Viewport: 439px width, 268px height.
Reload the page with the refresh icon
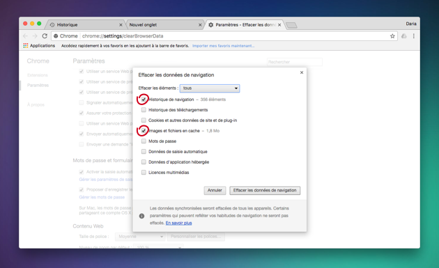[45, 36]
